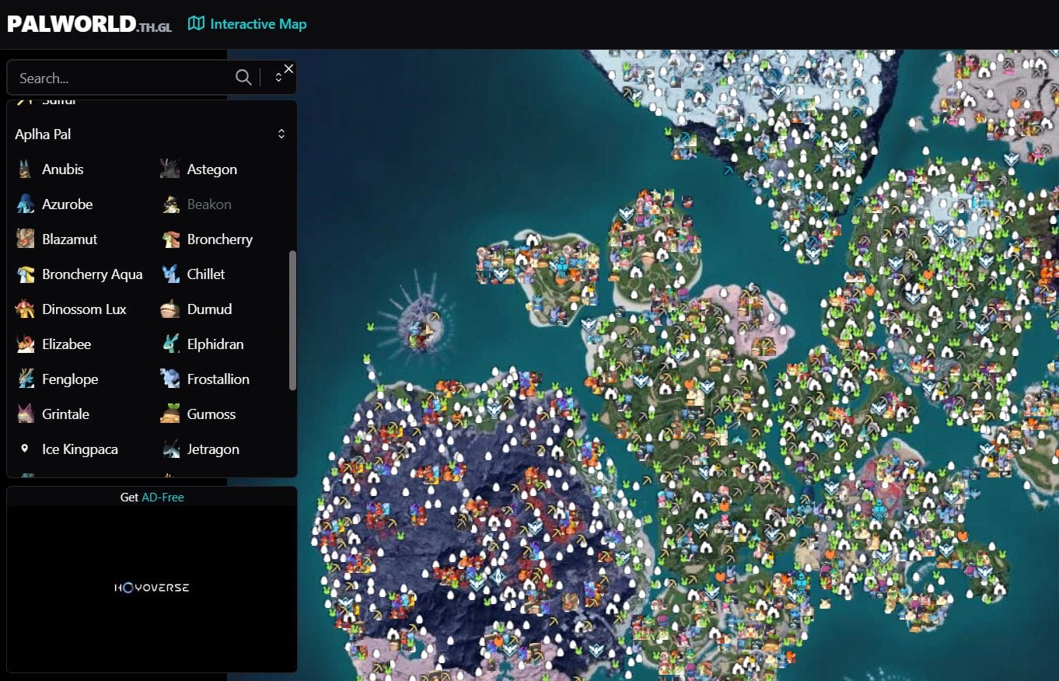
Task: Click the Anubis pal icon
Action: pos(26,169)
